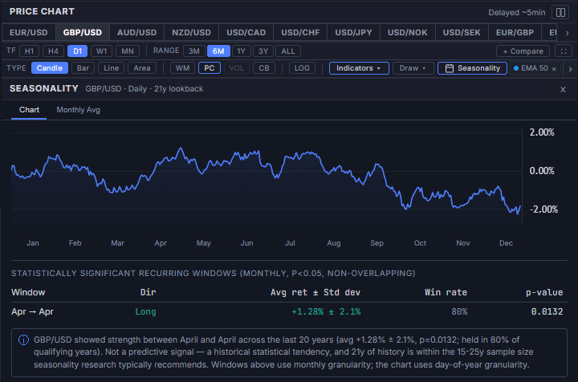This screenshot has width=578, height=382.
Task: Choose the USD/SEK tab
Action: tap(462, 32)
